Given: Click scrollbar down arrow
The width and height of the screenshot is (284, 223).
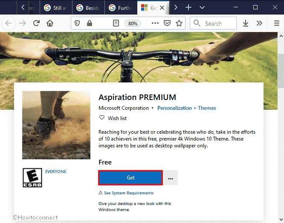Looking at the screenshot, I should pos(281,219).
